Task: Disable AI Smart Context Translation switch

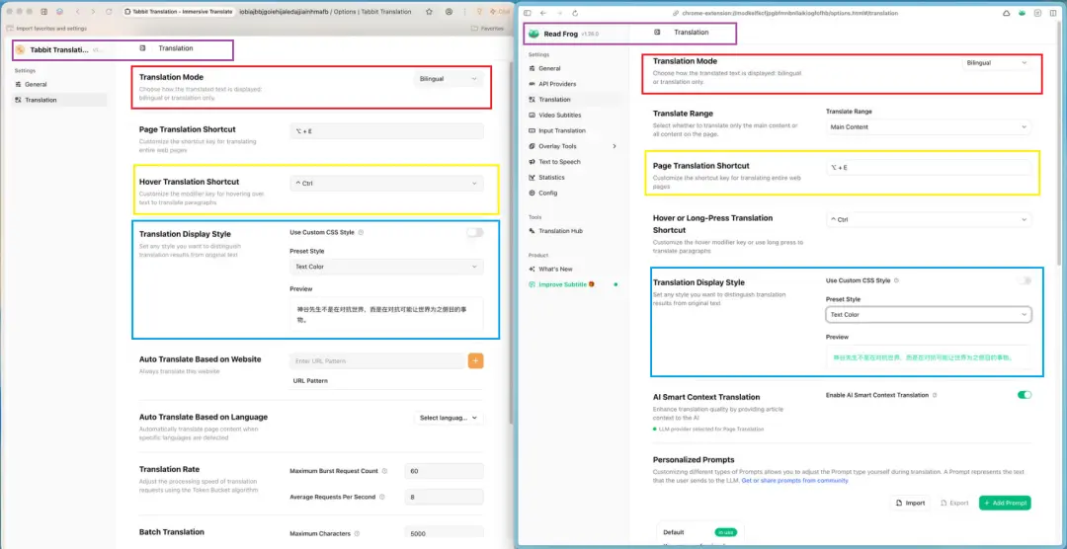Action: tap(1025, 395)
